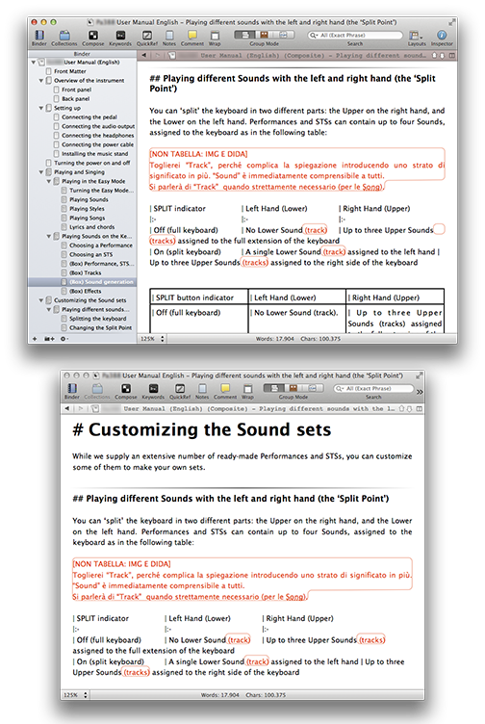Select Choosing an STS in the binder

click(x=90, y=254)
